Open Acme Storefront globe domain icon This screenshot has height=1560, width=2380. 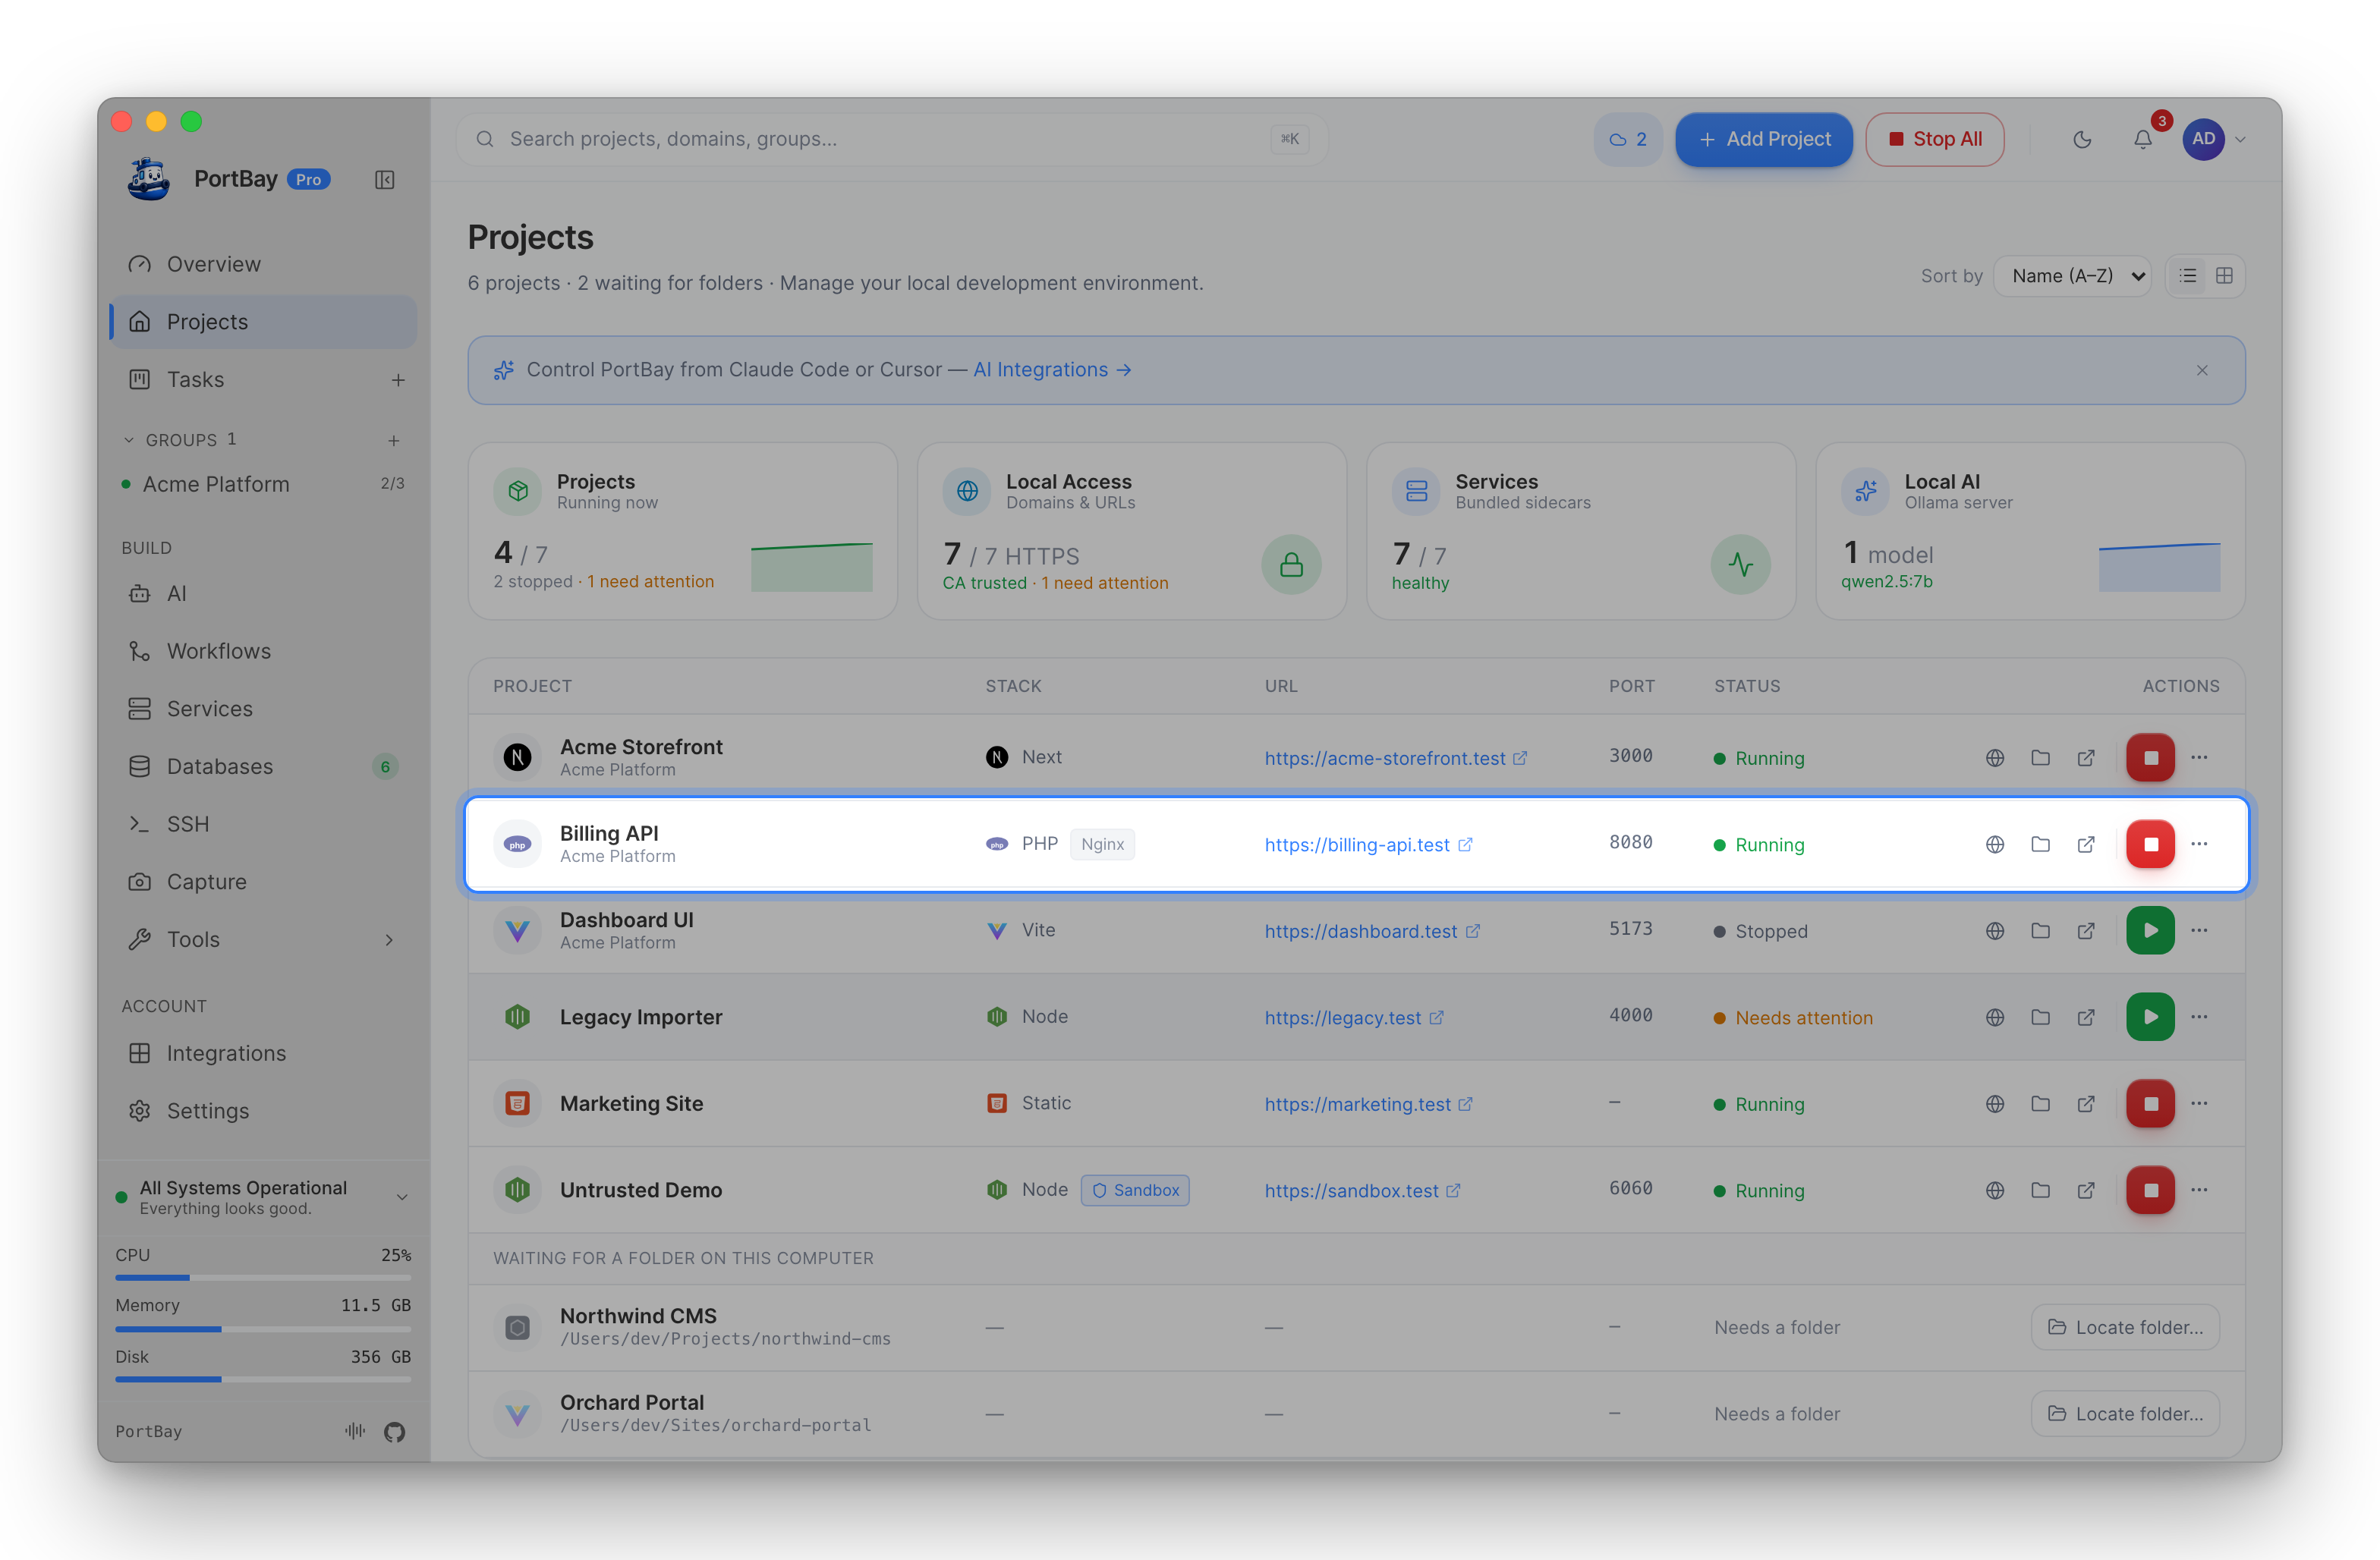coord(1995,758)
